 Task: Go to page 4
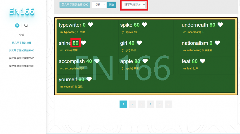[x=150, y=104]
